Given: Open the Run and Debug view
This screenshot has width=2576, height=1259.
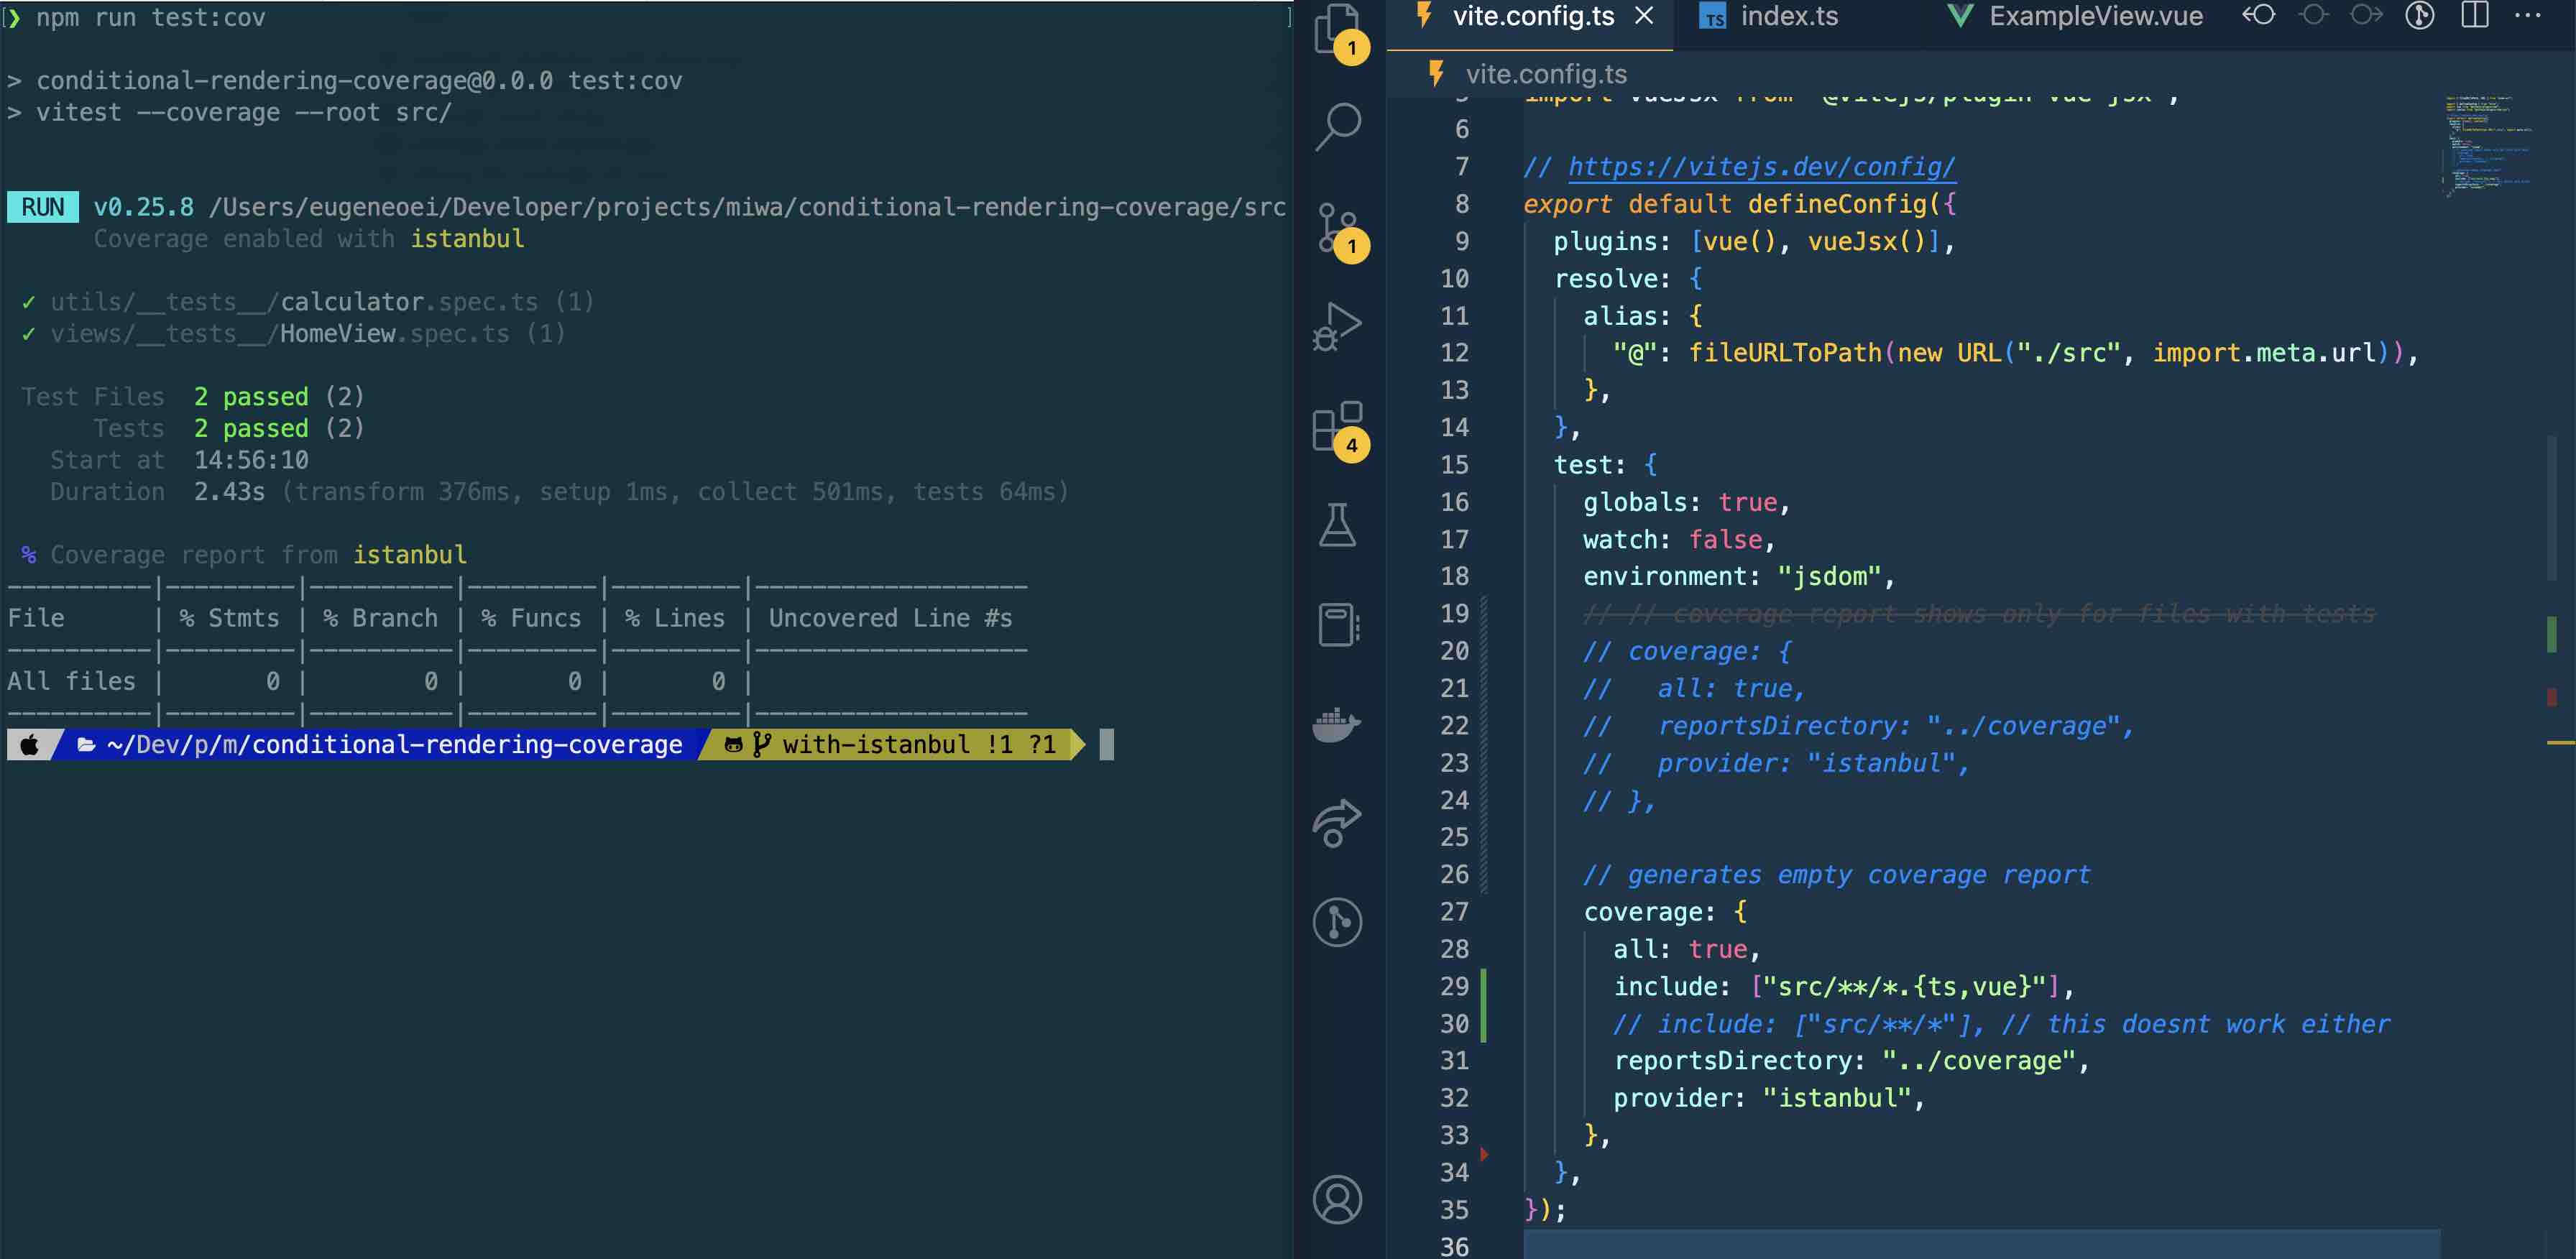Looking at the screenshot, I should (1337, 326).
